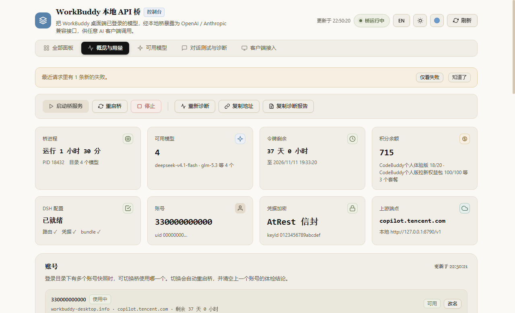This screenshot has height=313, width=515.
Task: Click the 使用中 account badge
Action: 100,299
